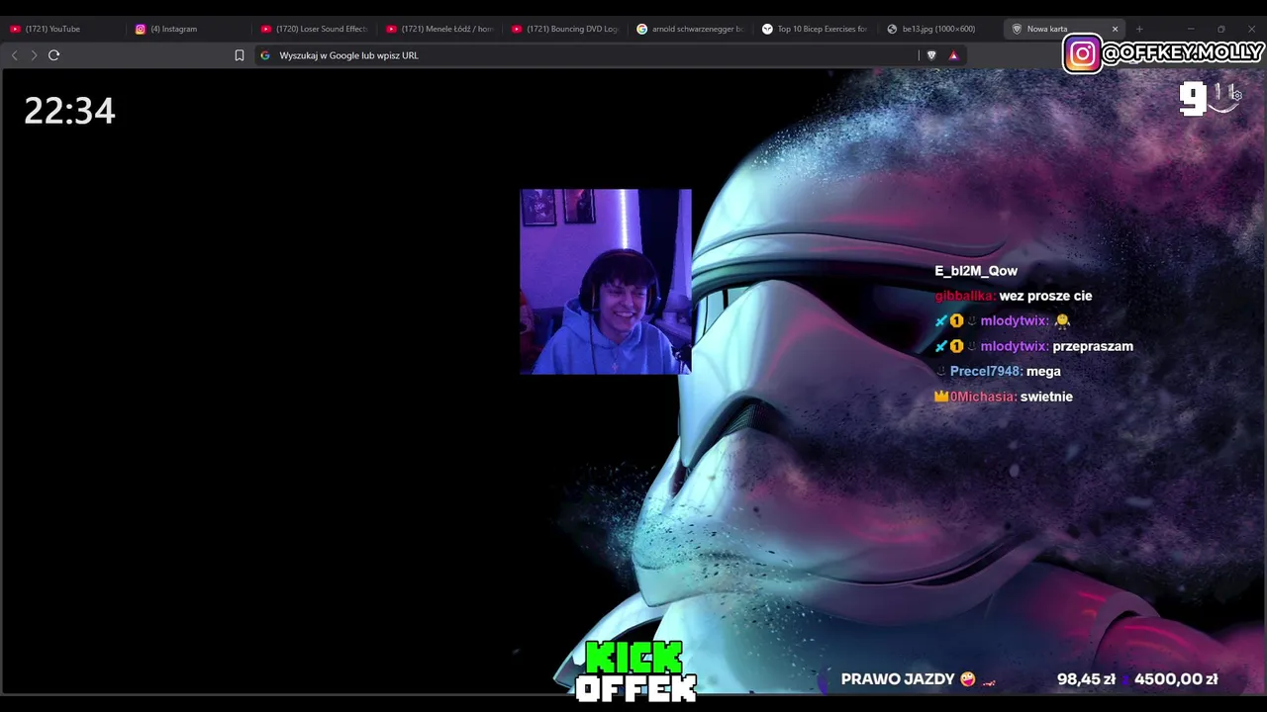Click the 22:34 clock widget
This screenshot has height=712, width=1267.
tap(69, 110)
